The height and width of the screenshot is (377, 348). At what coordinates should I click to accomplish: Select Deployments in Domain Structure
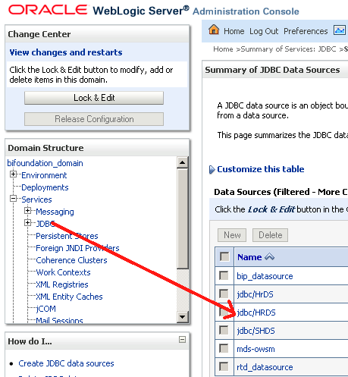(45, 187)
